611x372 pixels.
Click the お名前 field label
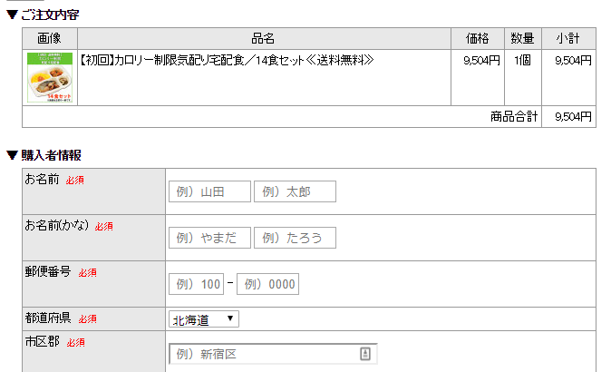42,179
